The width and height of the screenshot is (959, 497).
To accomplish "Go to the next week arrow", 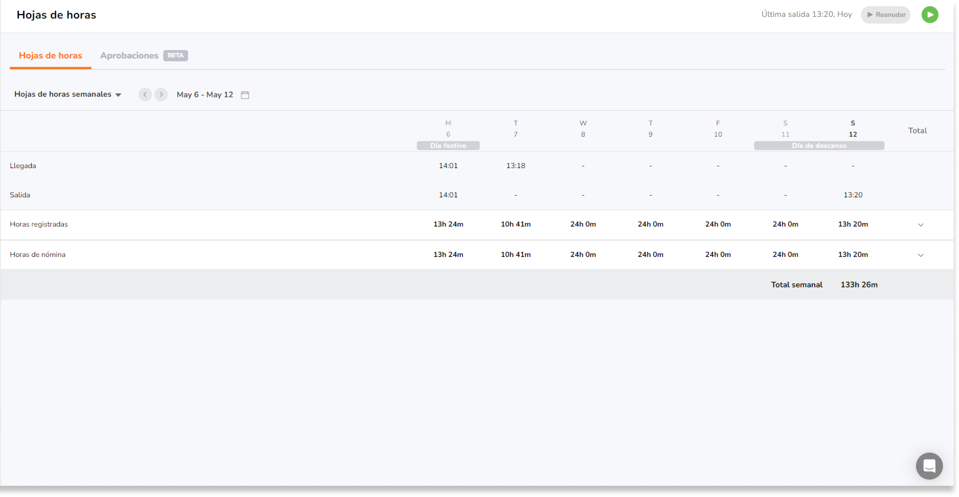I will (x=161, y=94).
